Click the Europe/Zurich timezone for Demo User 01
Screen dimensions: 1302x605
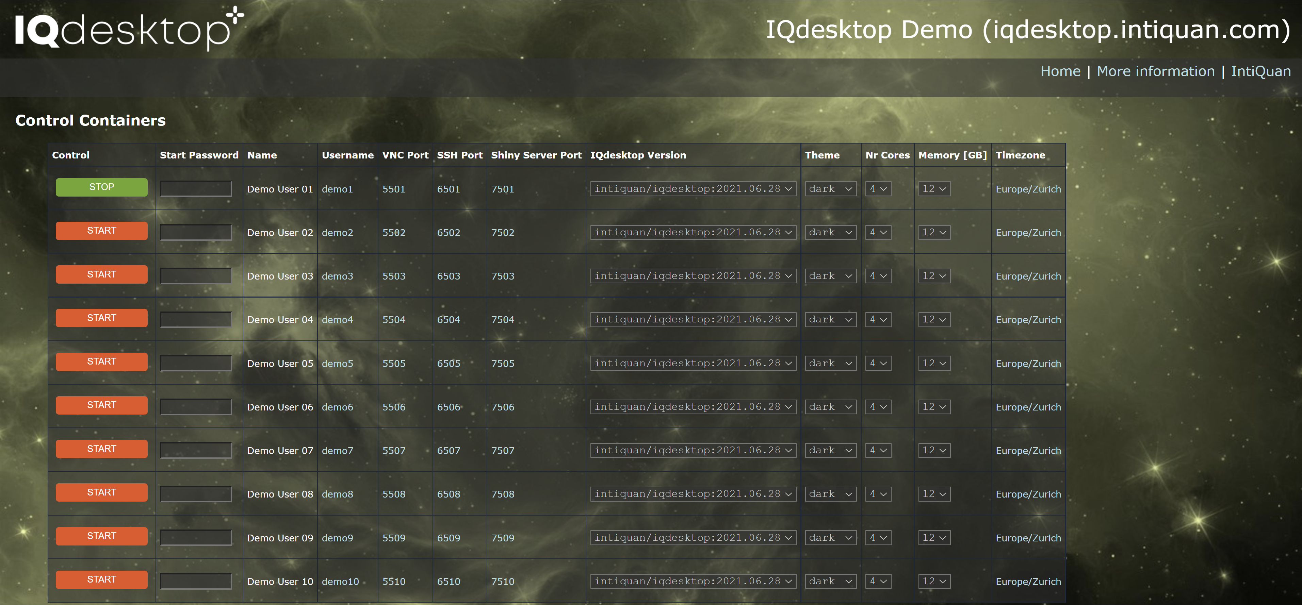[1028, 189]
